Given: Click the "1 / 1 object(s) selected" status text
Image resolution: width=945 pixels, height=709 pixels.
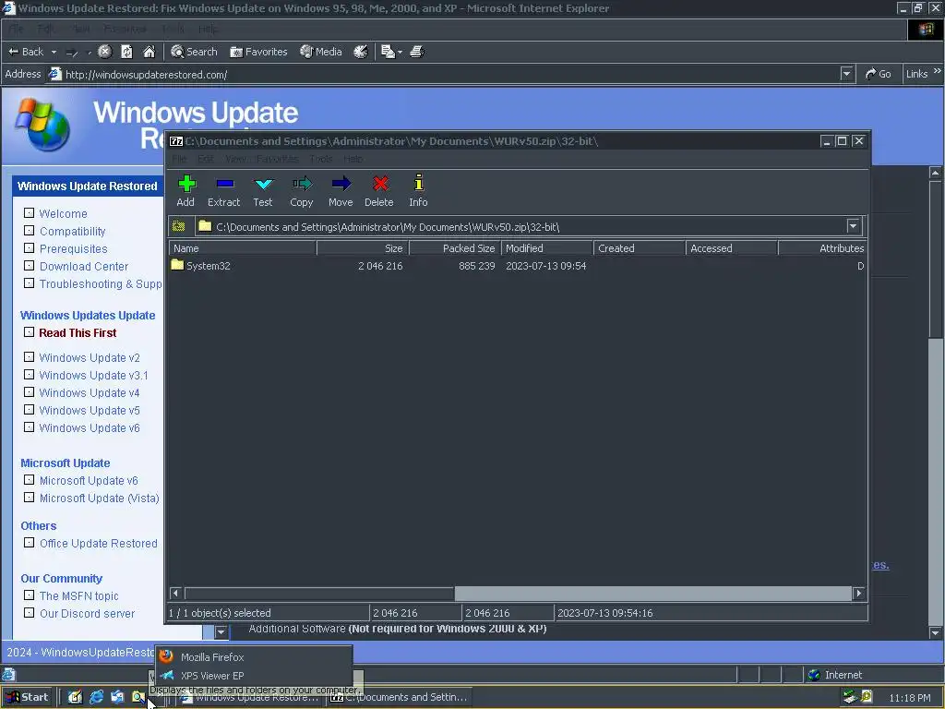Looking at the screenshot, I should point(220,613).
